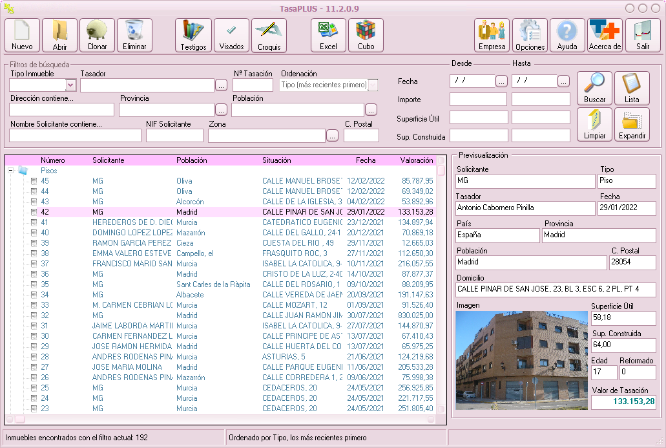The width and height of the screenshot is (666, 448).
Task: Export data with the Excel icon
Action: point(328,35)
